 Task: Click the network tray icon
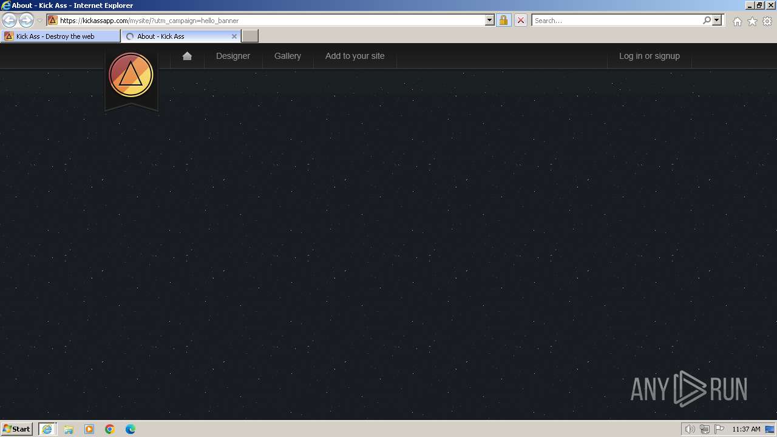[705, 429]
